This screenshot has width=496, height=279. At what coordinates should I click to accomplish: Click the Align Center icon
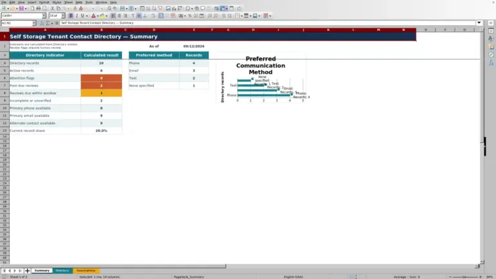click(119, 15)
